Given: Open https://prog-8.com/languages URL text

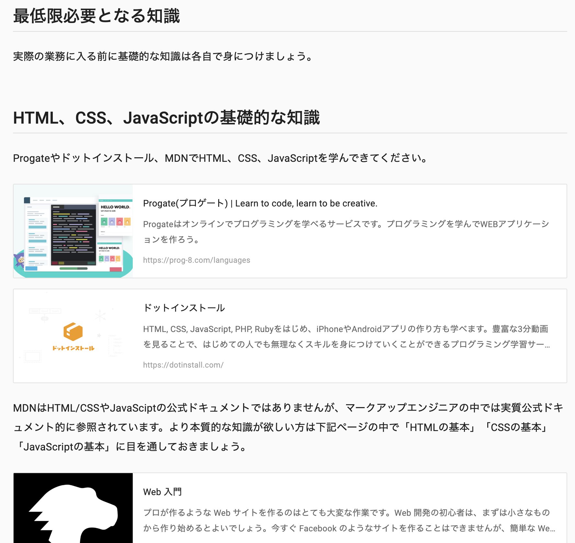Looking at the screenshot, I should 197,260.
